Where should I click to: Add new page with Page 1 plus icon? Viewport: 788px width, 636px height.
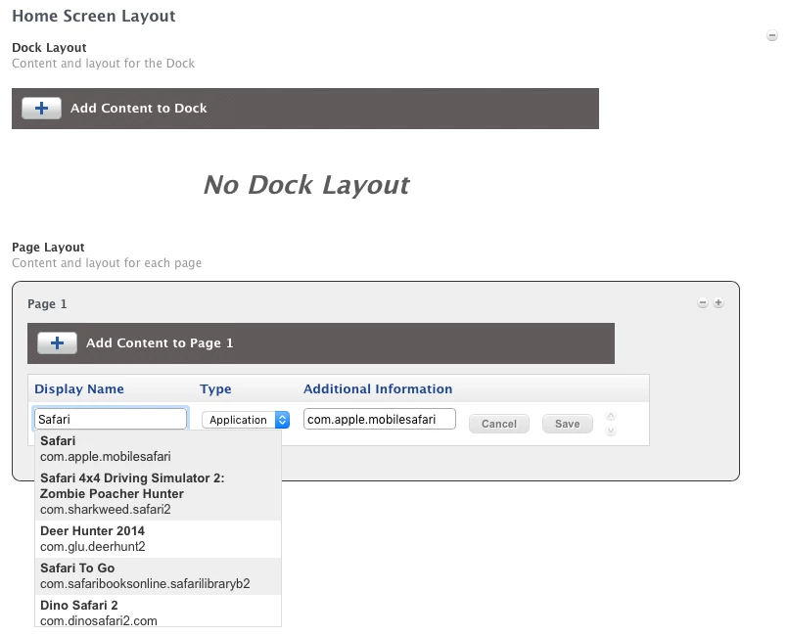pos(718,302)
